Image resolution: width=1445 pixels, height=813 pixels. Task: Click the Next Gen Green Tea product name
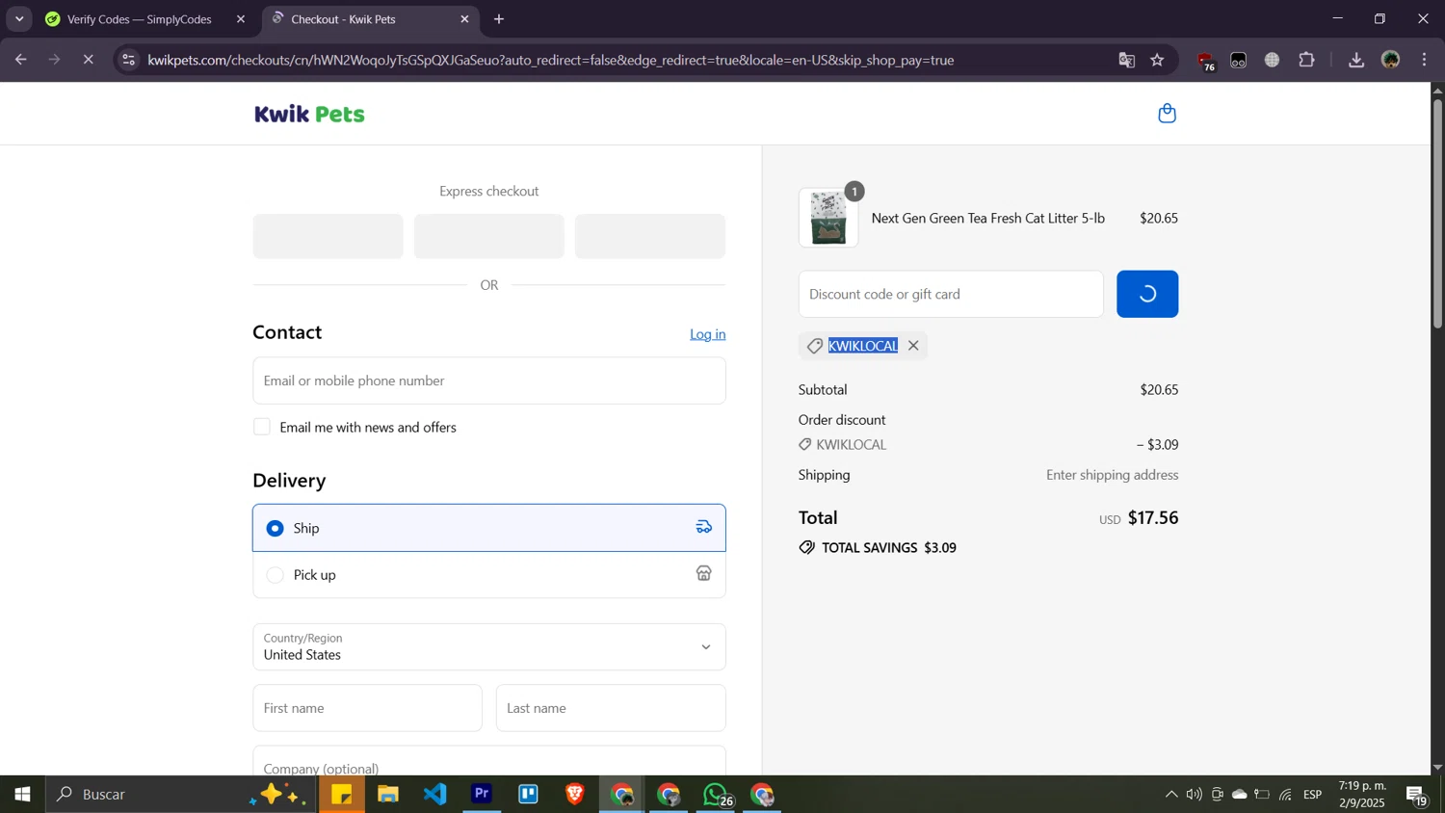point(987,219)
